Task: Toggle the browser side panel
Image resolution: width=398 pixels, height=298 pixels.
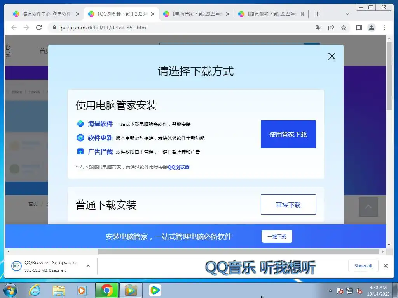Action: (359, 28)
